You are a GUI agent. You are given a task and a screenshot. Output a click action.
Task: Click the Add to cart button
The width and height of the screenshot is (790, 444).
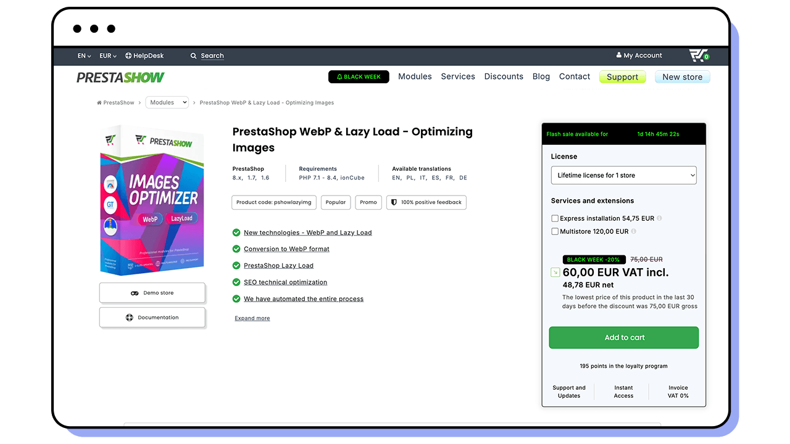coord(623,337)
